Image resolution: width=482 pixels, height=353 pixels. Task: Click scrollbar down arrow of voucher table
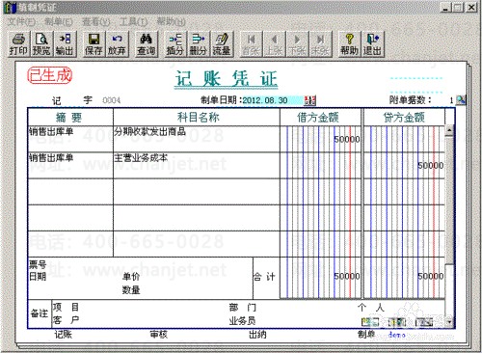(x=449, y=321)
